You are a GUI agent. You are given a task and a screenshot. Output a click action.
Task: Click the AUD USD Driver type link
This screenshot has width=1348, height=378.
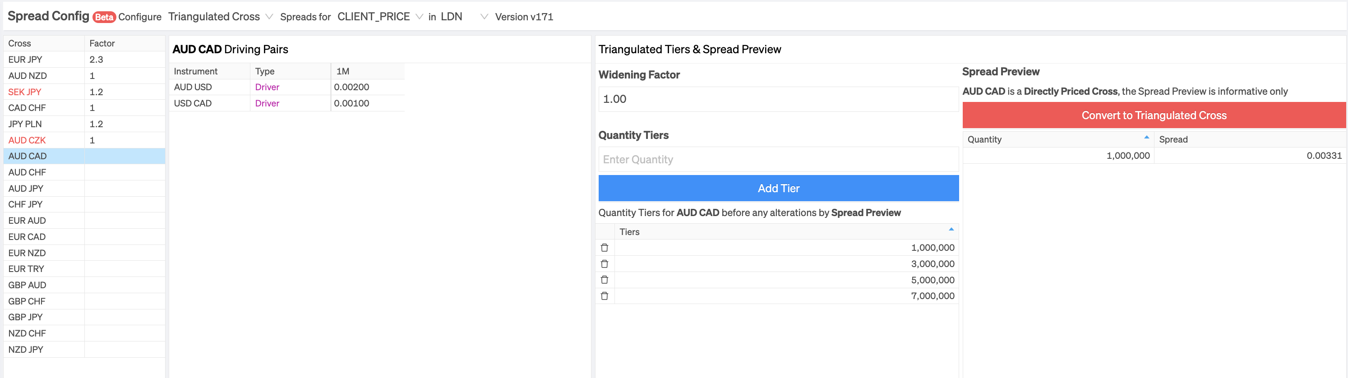[x=267, y=87]
